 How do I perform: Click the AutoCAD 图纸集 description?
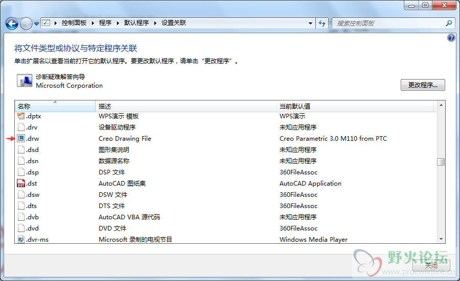[122, 183]
